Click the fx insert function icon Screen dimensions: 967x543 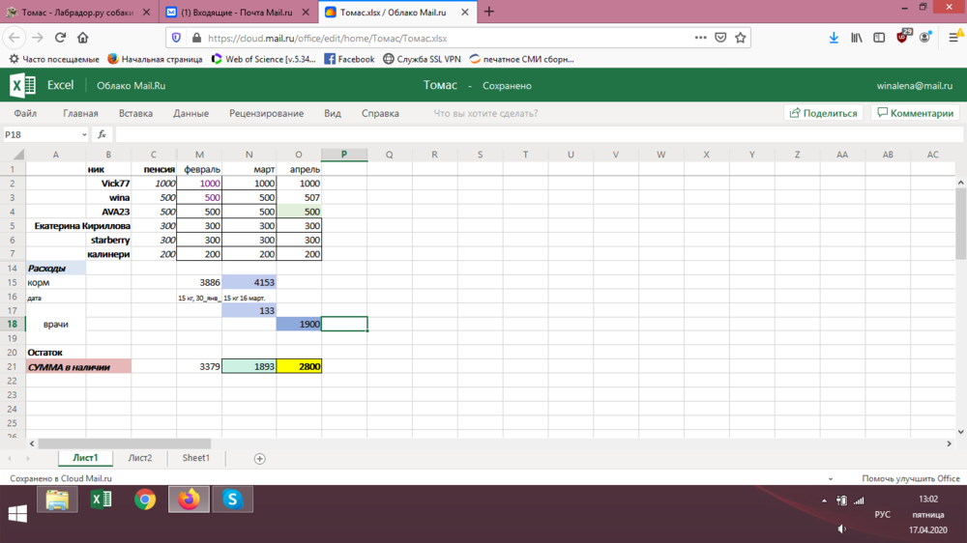pos(103,134)
